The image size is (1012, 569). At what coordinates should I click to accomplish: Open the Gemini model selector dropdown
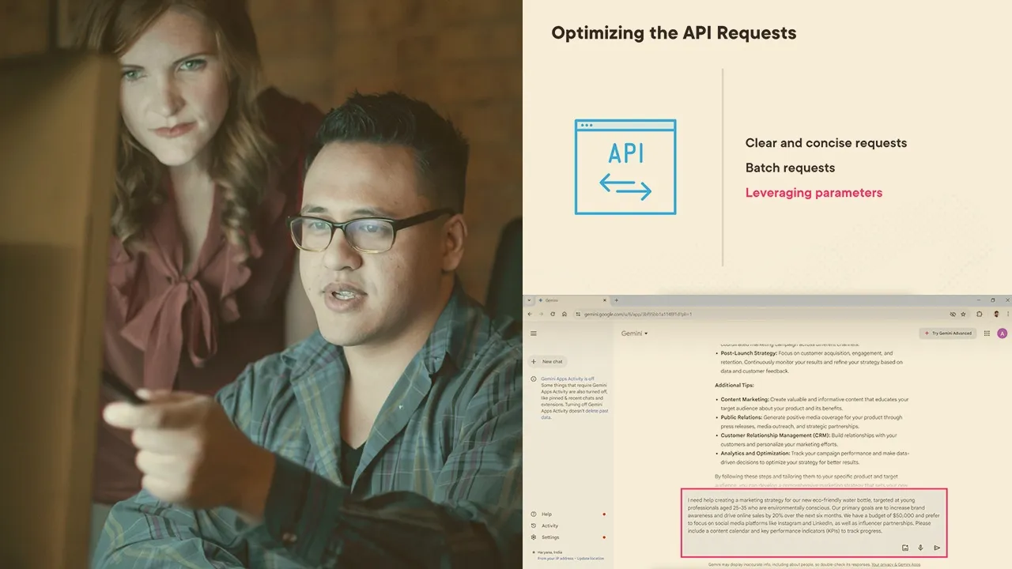pos(634,333)
